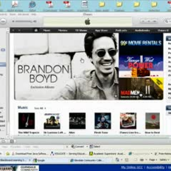Open the Store menu in iTunes
This screenshot has width=171, height=171.
pyautogui.click(x=13, y=14)
